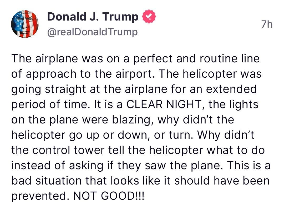Open the Donald J. Trump display name
This screenshot has width=284, height=214.
tap(93, 17)
